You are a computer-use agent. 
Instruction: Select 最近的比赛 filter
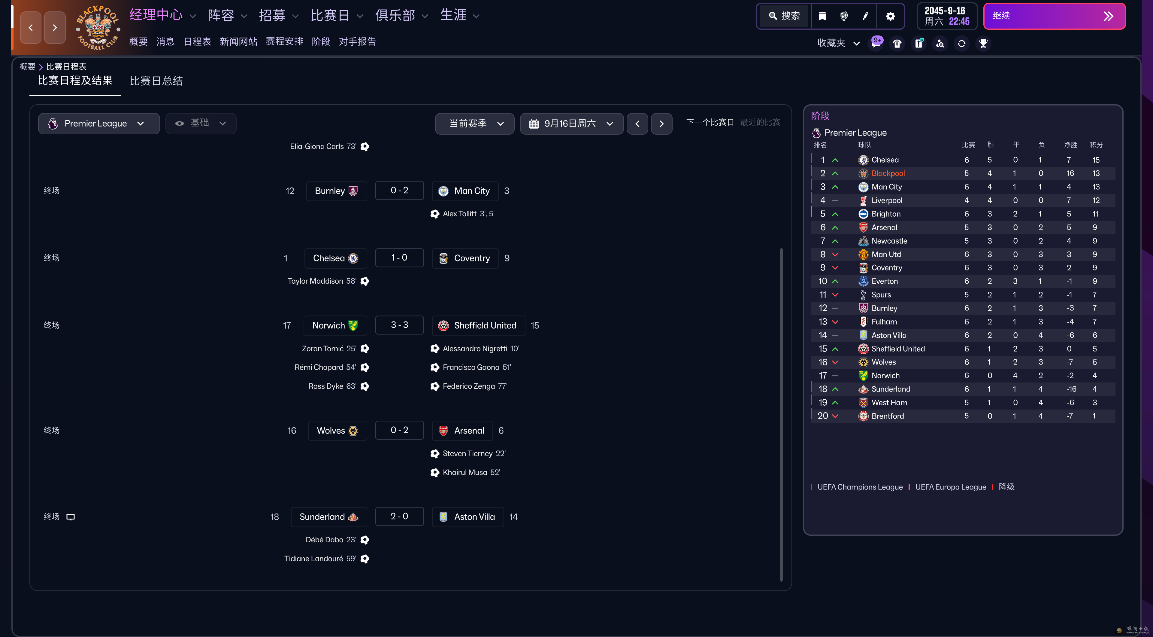pyautogui.click(x=760, y=122)
